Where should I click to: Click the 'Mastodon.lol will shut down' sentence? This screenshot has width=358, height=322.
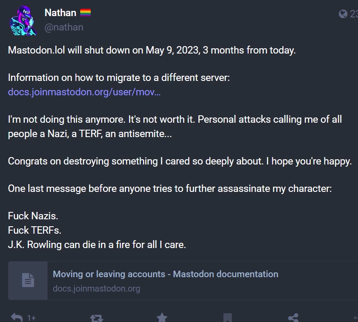tap(152, 50)
